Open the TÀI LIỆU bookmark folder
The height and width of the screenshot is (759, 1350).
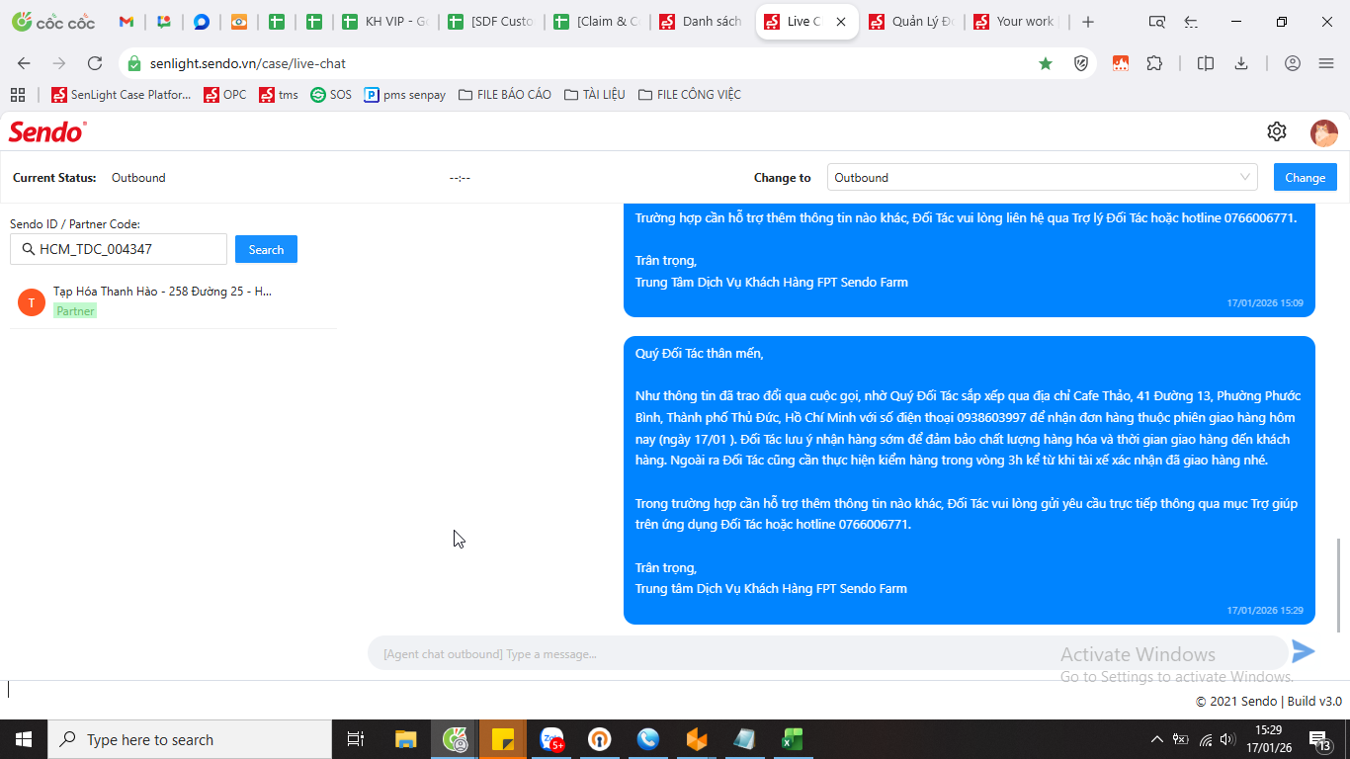pos(595,95)
